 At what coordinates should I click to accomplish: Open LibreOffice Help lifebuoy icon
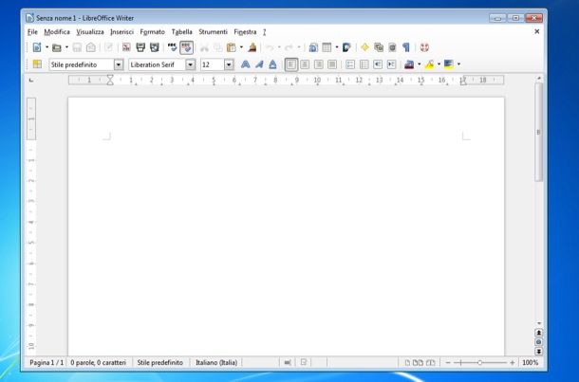pyautogui.click(x=424, y=47)
